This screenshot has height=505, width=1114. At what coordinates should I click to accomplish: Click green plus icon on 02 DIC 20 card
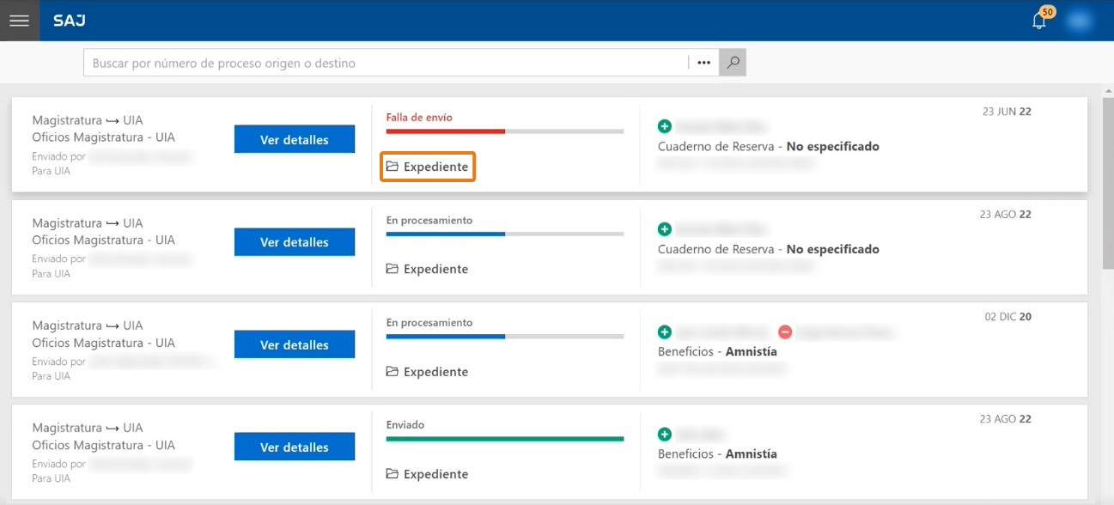(665, 332)
